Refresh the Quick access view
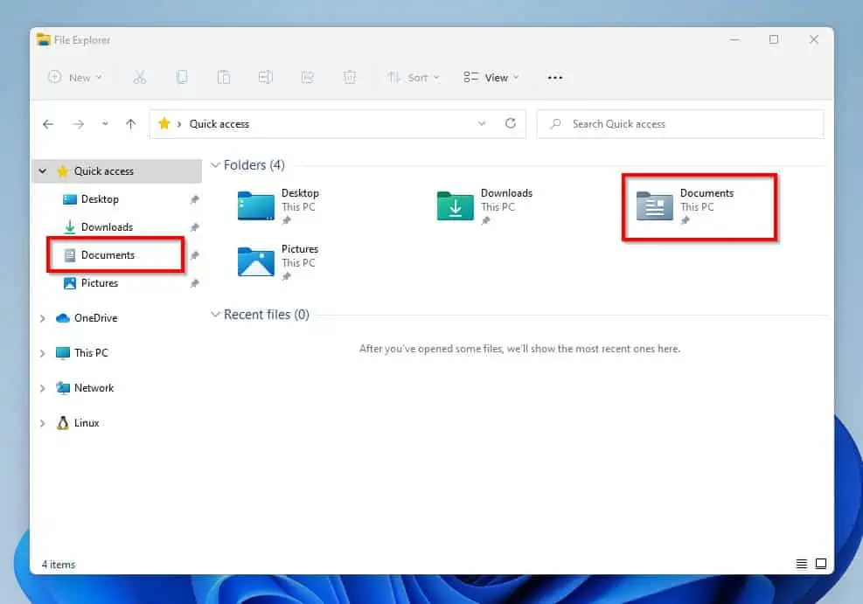Image resolution: width=863 pixels, height=604 pixels. pos(511,124)
